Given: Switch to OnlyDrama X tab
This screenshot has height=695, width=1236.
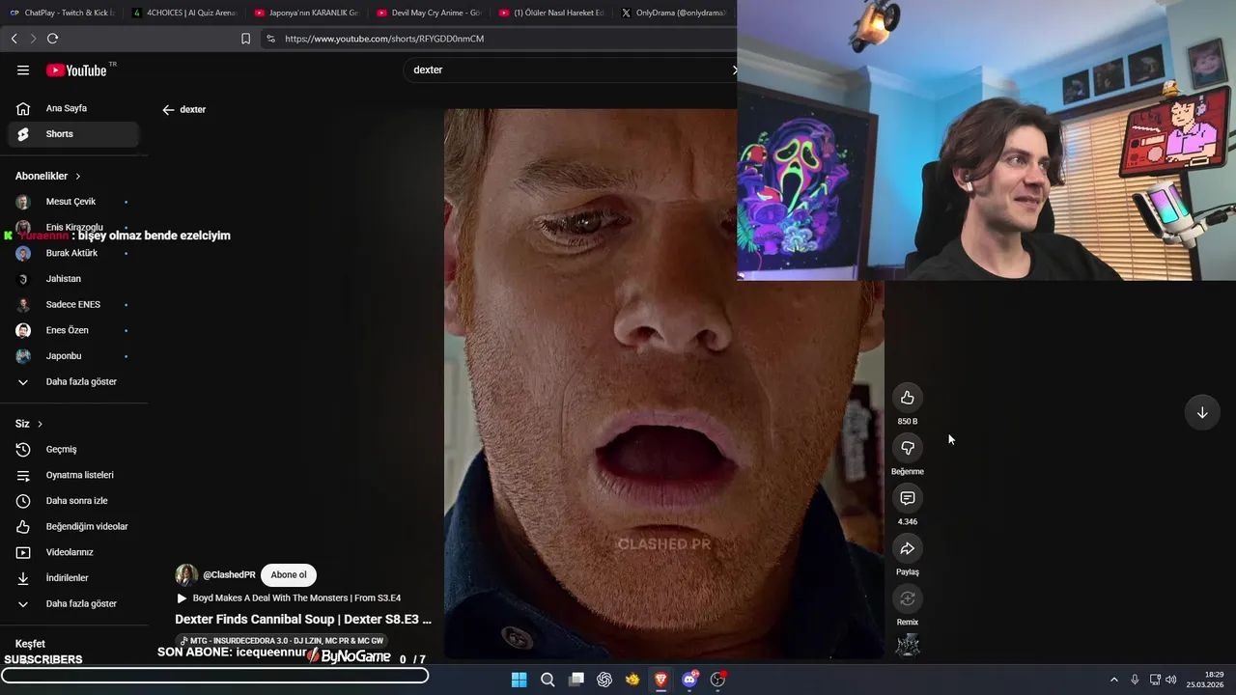Looking at the screenshot, I should click(x=674, y=13).
